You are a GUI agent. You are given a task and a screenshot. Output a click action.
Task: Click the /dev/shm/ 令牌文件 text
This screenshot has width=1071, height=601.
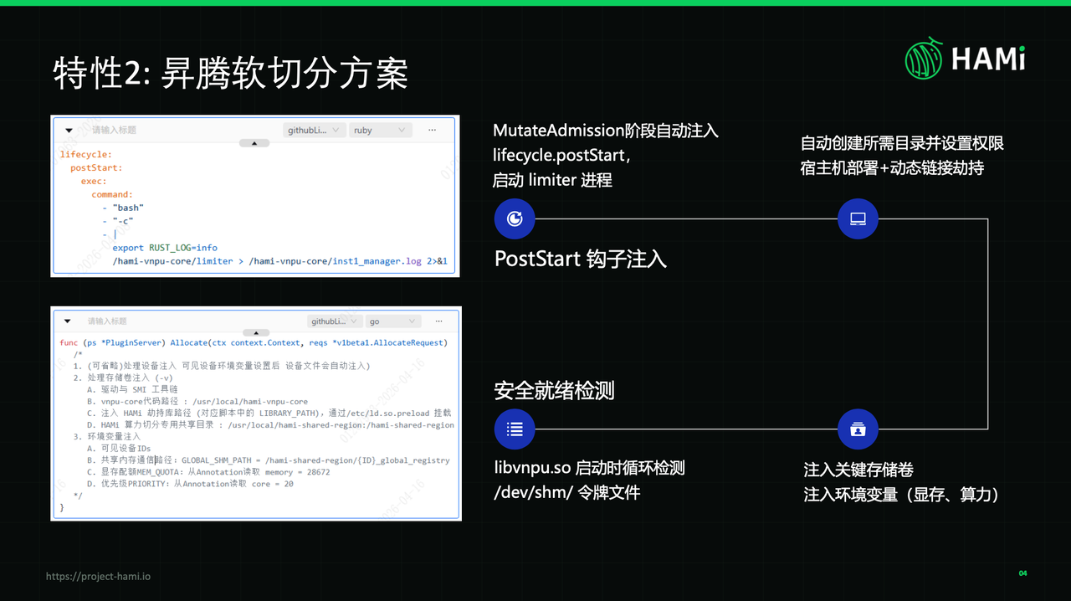coord(566,492)
